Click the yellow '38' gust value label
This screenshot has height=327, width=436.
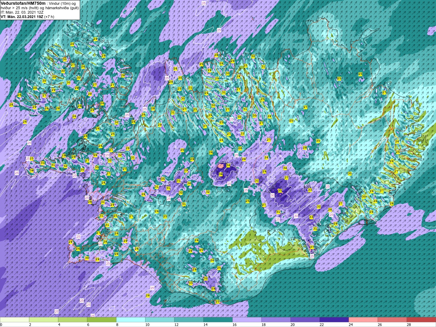(221, 174)
